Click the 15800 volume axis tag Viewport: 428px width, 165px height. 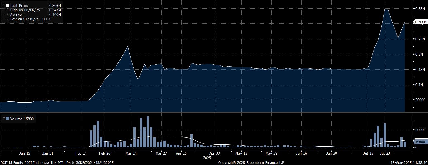coord(420,142)
